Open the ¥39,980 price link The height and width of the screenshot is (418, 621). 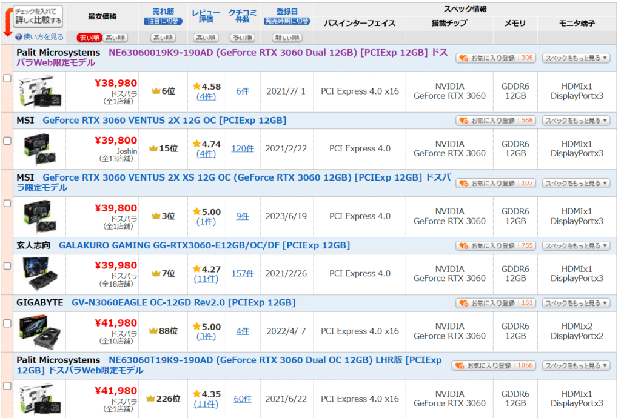(116, 265)
